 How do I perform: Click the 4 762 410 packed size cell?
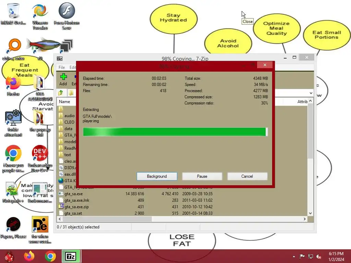tap(170, 194)
